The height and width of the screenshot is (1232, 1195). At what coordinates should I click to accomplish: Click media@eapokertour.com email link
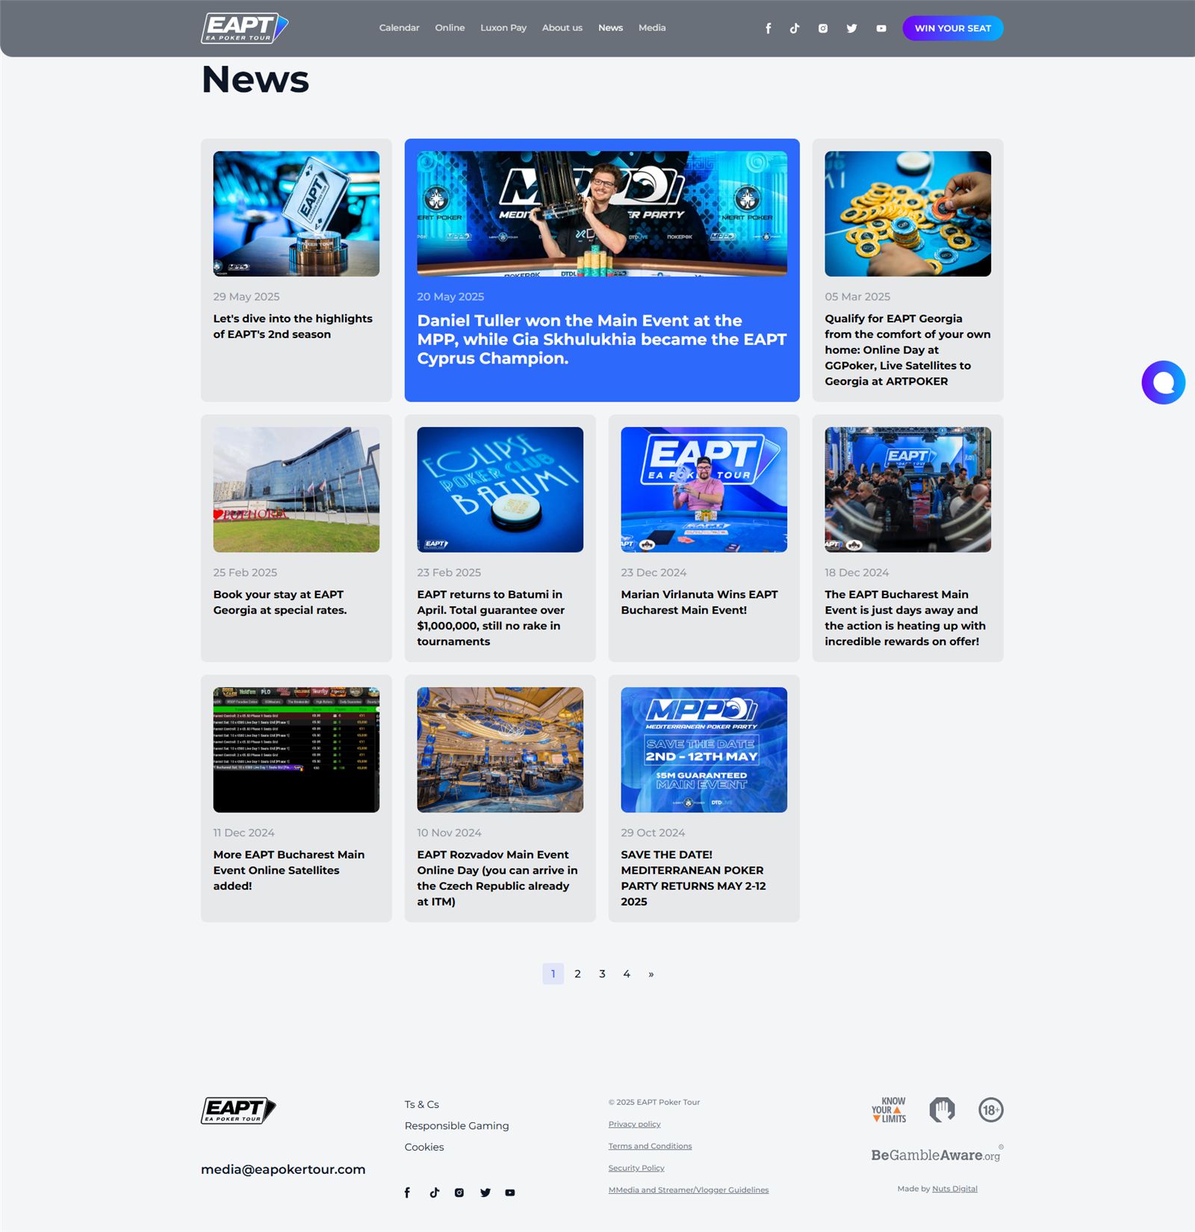(283, 1169)
